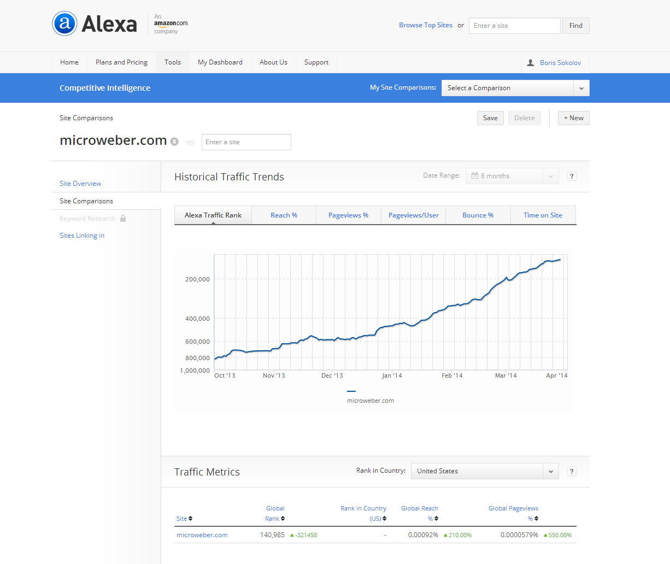Click the Alexa logo icon
This screenshot has width=670, height=564.
pos(64,23)
